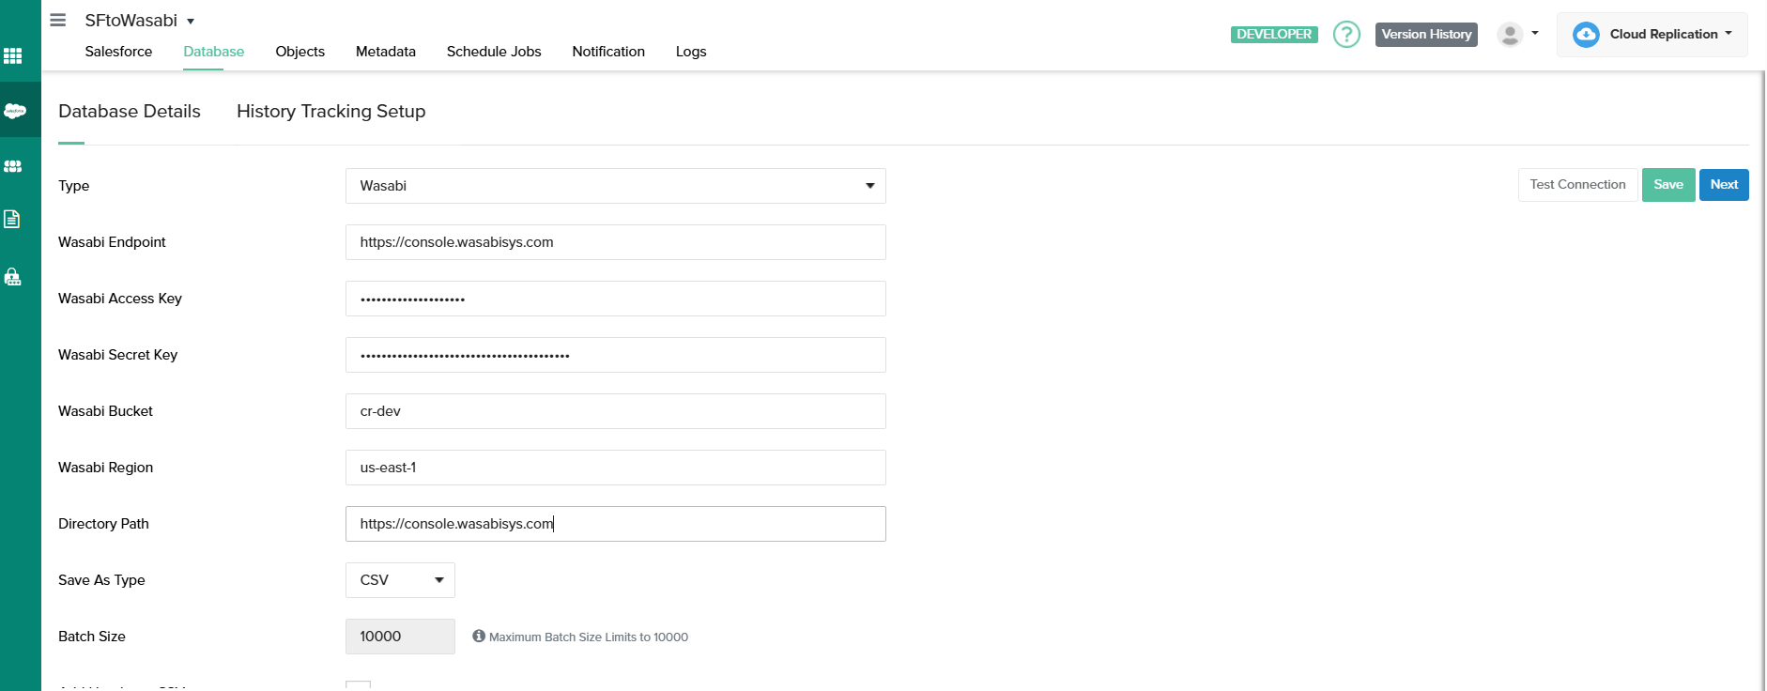Tick the checkbox below Batch Size
Viewport: 1767px width, 691px height.
(x=359, y=685)
